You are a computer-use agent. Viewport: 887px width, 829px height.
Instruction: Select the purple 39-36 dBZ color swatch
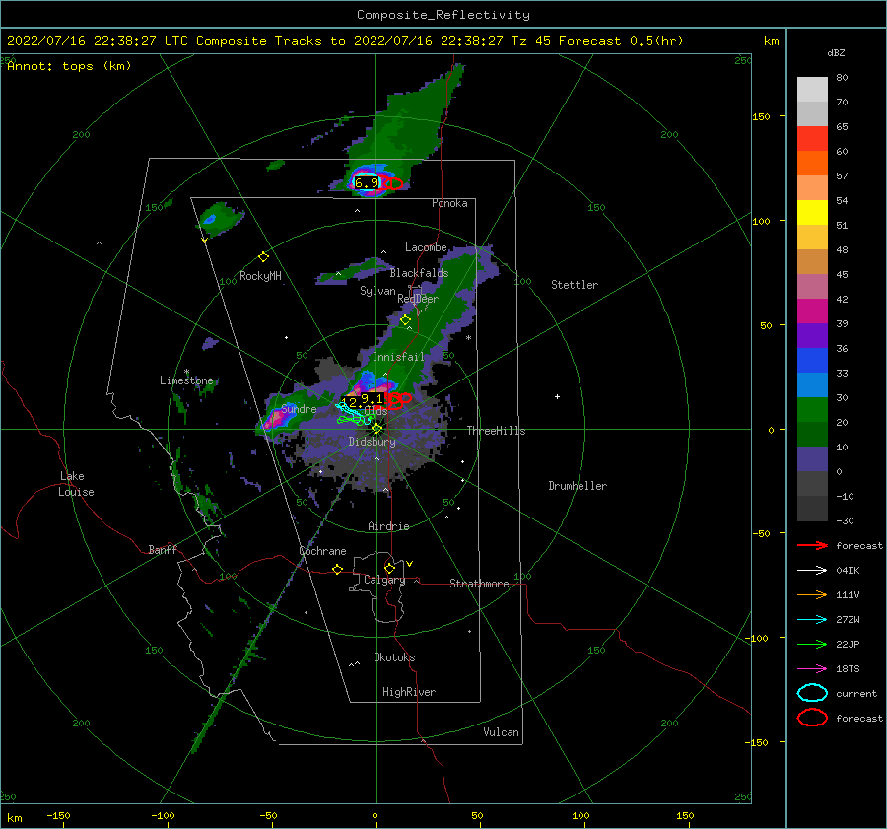(812, 335)
